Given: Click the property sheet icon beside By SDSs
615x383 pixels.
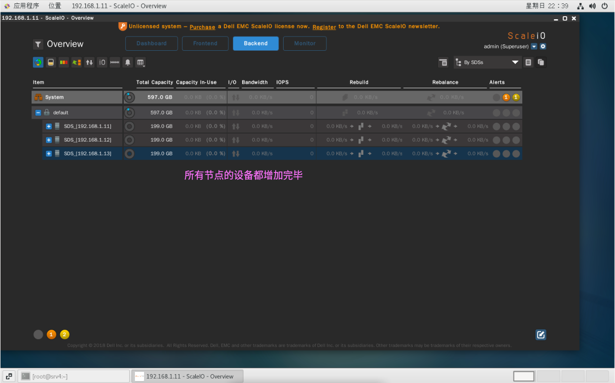Looking at the screenshot, I should click(528, 63).
